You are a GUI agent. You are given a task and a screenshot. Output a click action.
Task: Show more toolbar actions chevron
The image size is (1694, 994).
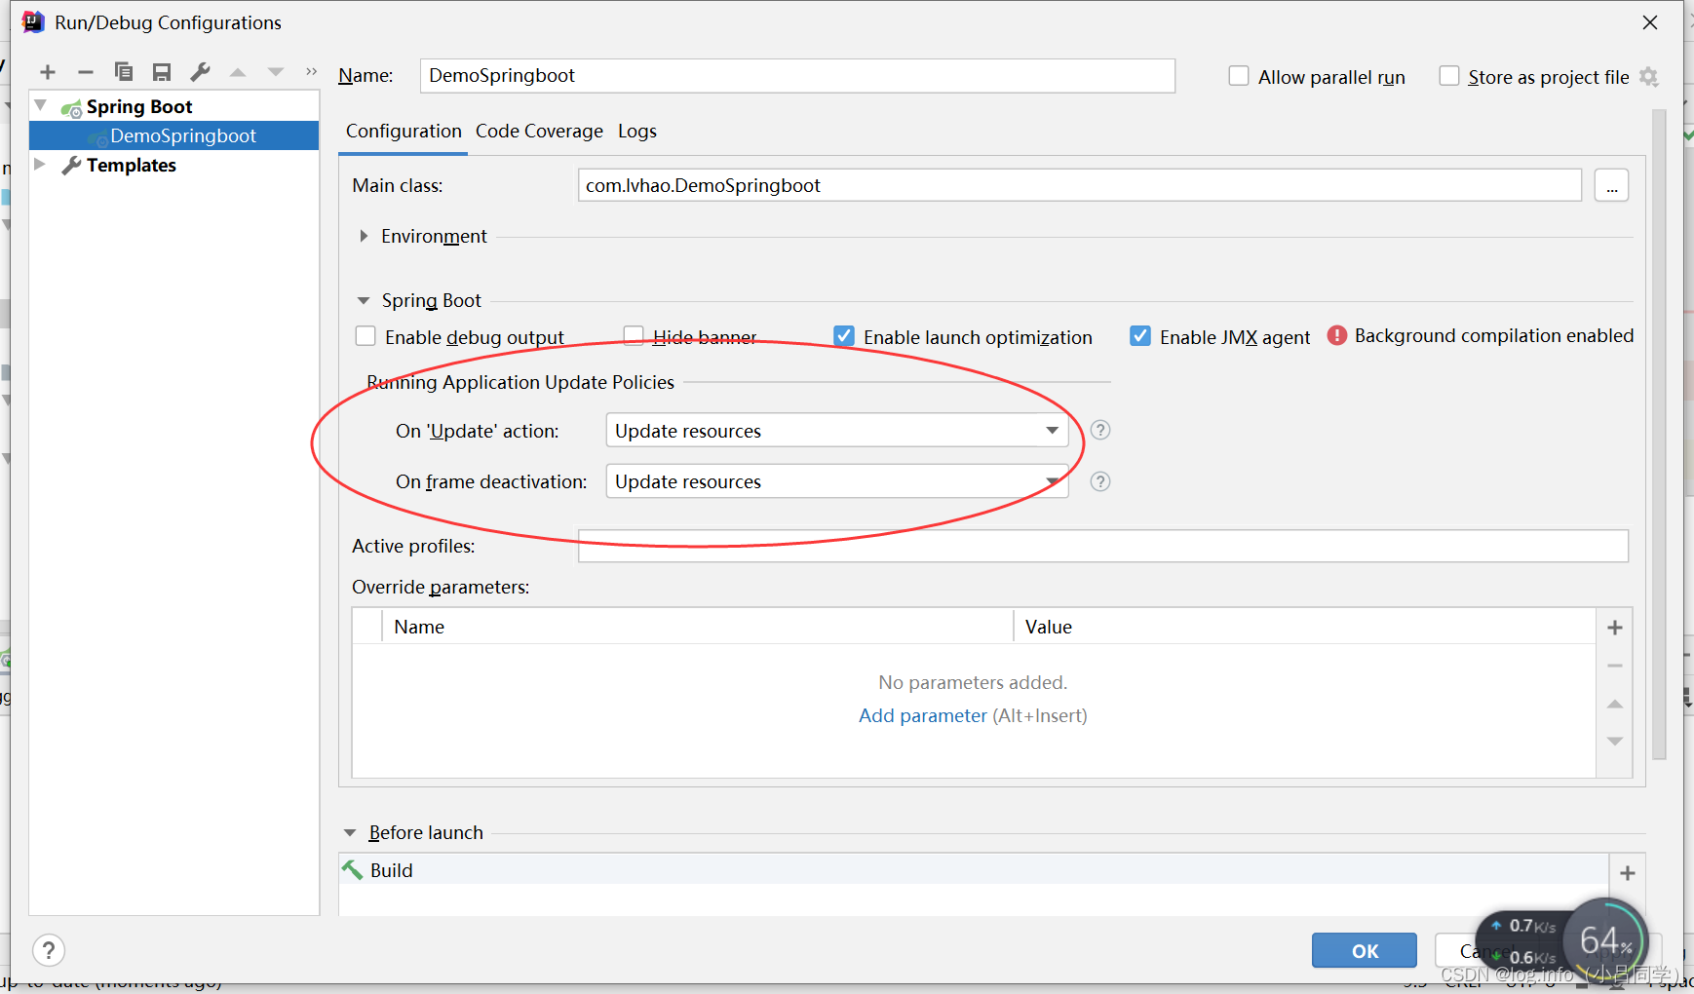tap(312, 71)
